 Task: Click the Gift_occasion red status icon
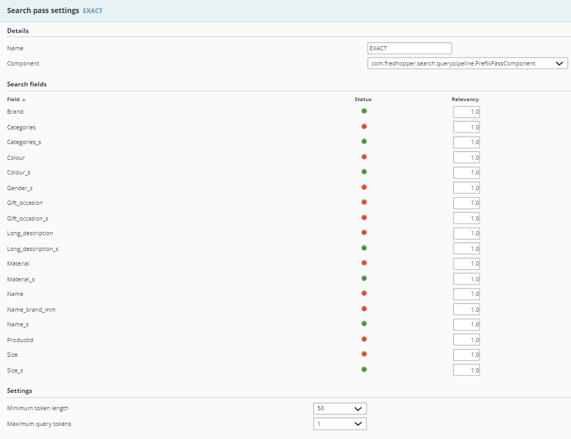point(364,202)
